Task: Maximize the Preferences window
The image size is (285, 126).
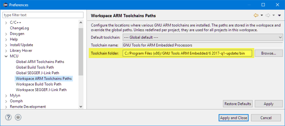Action: pos(263,5)
